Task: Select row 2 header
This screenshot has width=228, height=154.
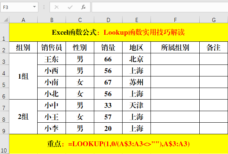Action: [x=4, y=47]
